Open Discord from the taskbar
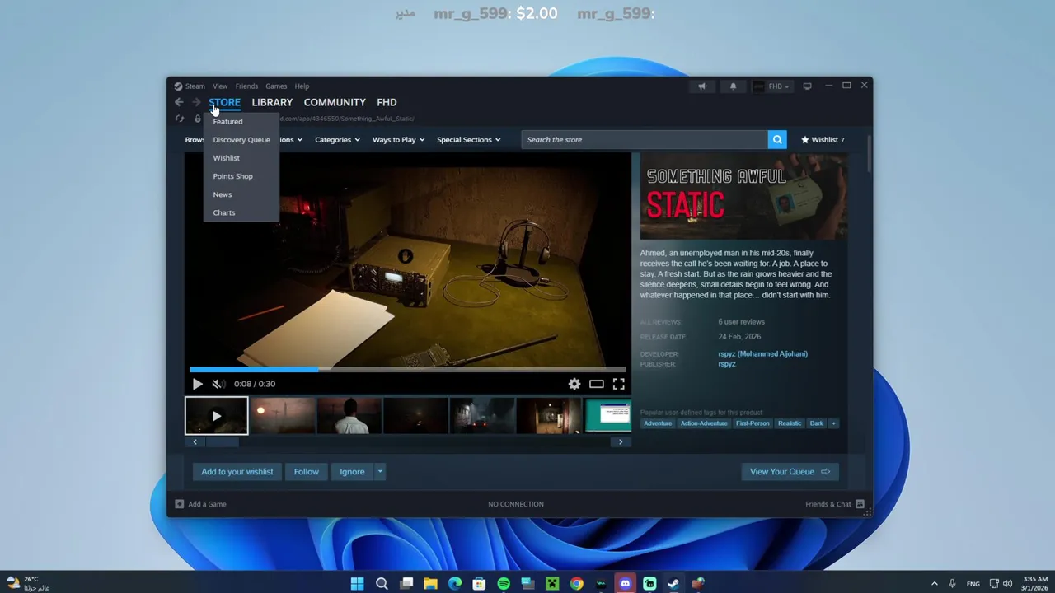This screenshot has width=1055, height=593. coord(626,583)
